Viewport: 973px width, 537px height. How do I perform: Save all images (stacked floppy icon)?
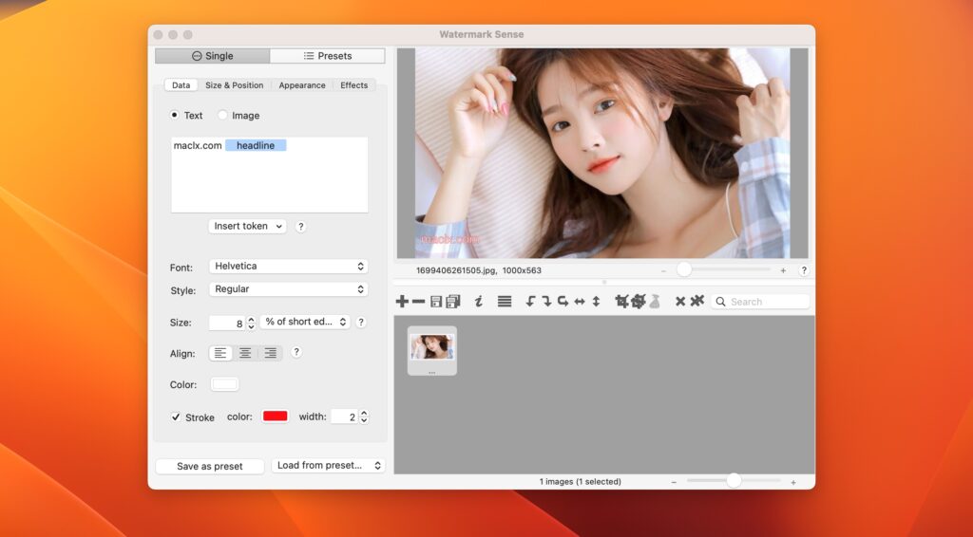click(x=453, y=302)
